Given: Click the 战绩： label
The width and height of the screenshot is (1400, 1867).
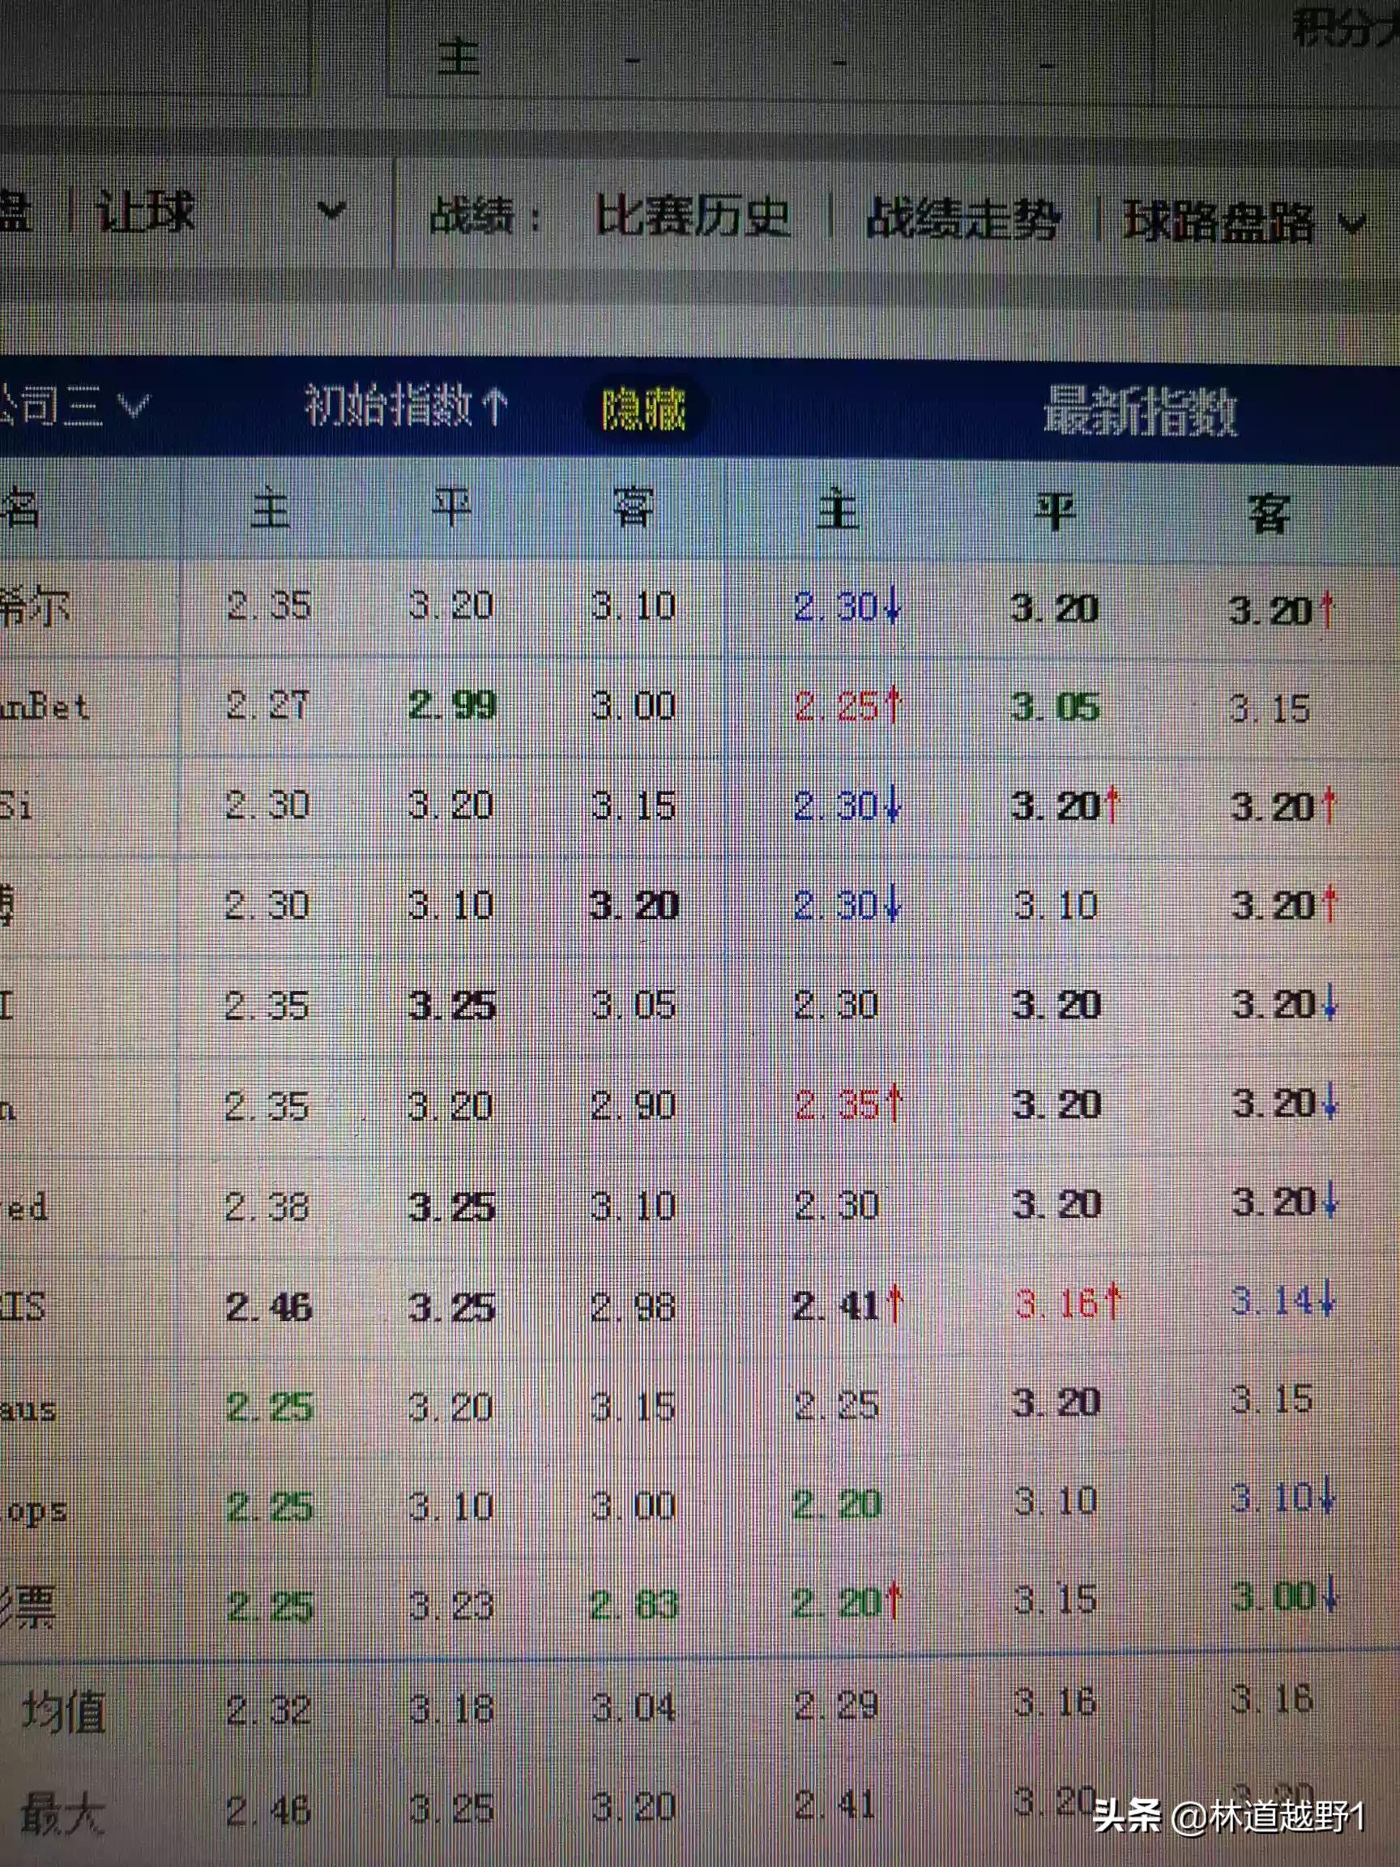Looking at the screenshot, I should [x=485, y=217].
